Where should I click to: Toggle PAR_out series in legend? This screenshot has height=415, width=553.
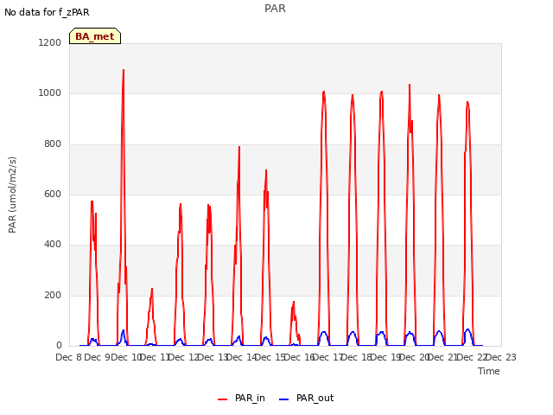tap(306, 398)
